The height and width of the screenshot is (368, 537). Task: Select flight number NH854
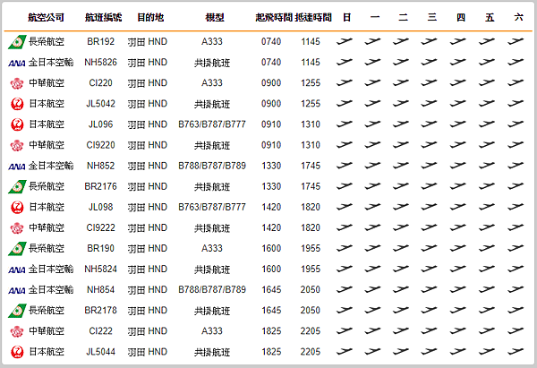point(100,289)
